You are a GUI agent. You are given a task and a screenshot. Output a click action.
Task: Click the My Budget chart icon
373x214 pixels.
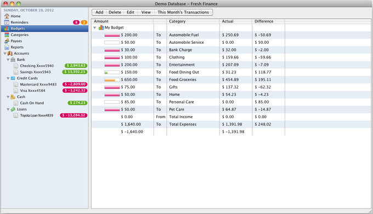coord(101,27)
